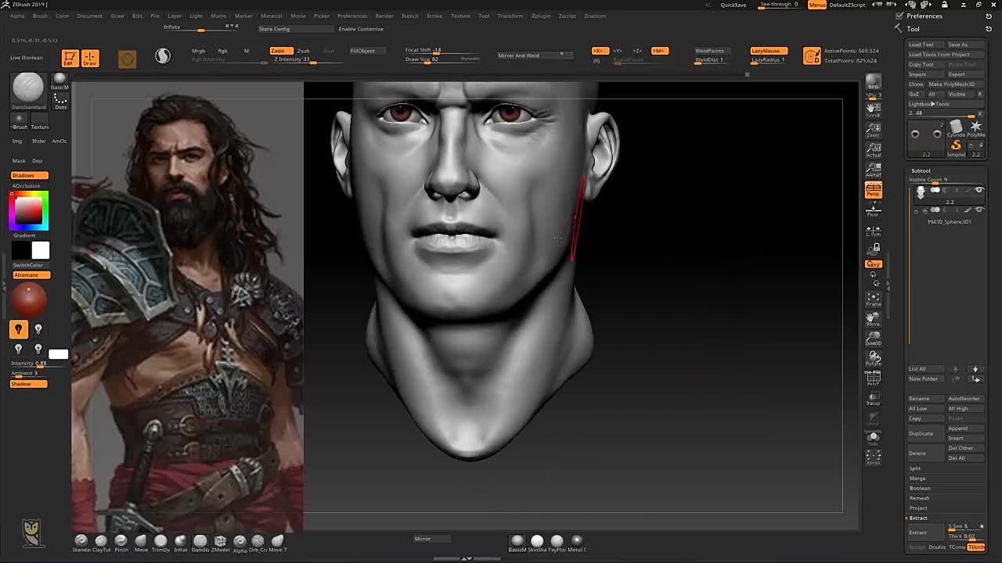Viewport: 1002px width, 563px height.
Task: Activate the Edit mode button
Action: tap(70, 58)
